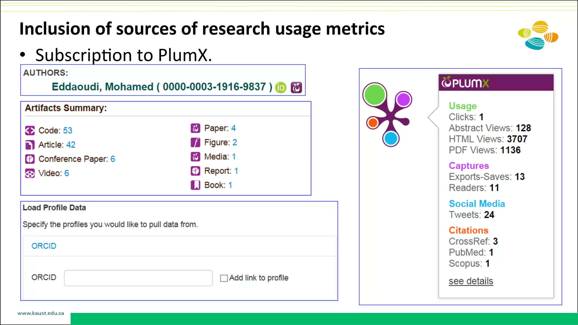The image size is (578, 325).
Task: Click the Conference Paper artifact icon
Action: point(30,159)
